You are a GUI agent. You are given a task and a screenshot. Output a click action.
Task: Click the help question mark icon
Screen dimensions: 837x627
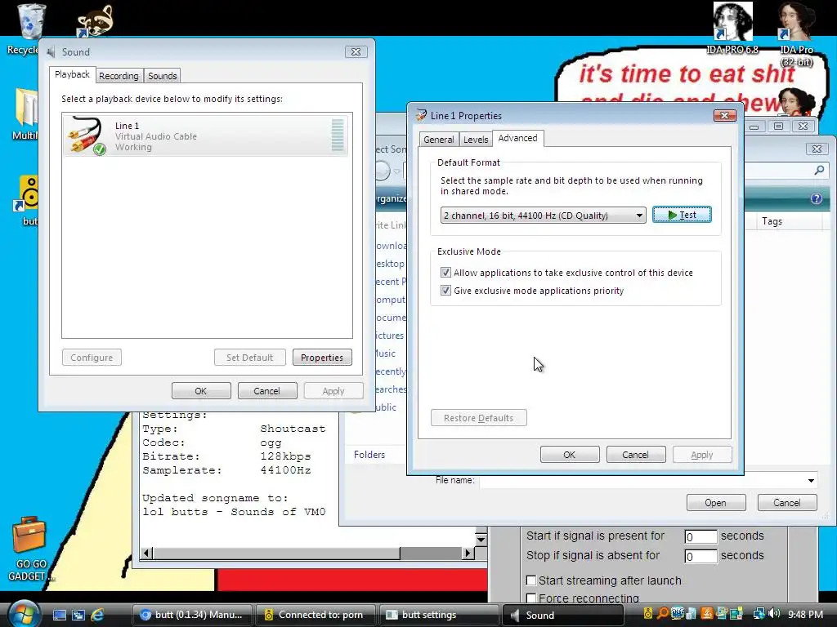(817, 198)
